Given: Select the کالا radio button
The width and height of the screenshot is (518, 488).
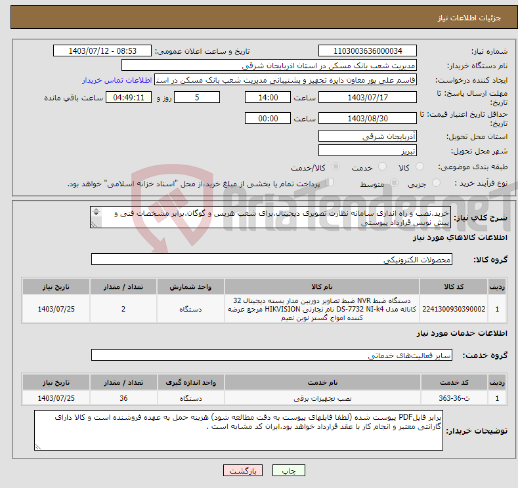Looking at the screenshot, I should tap(420, 167).
